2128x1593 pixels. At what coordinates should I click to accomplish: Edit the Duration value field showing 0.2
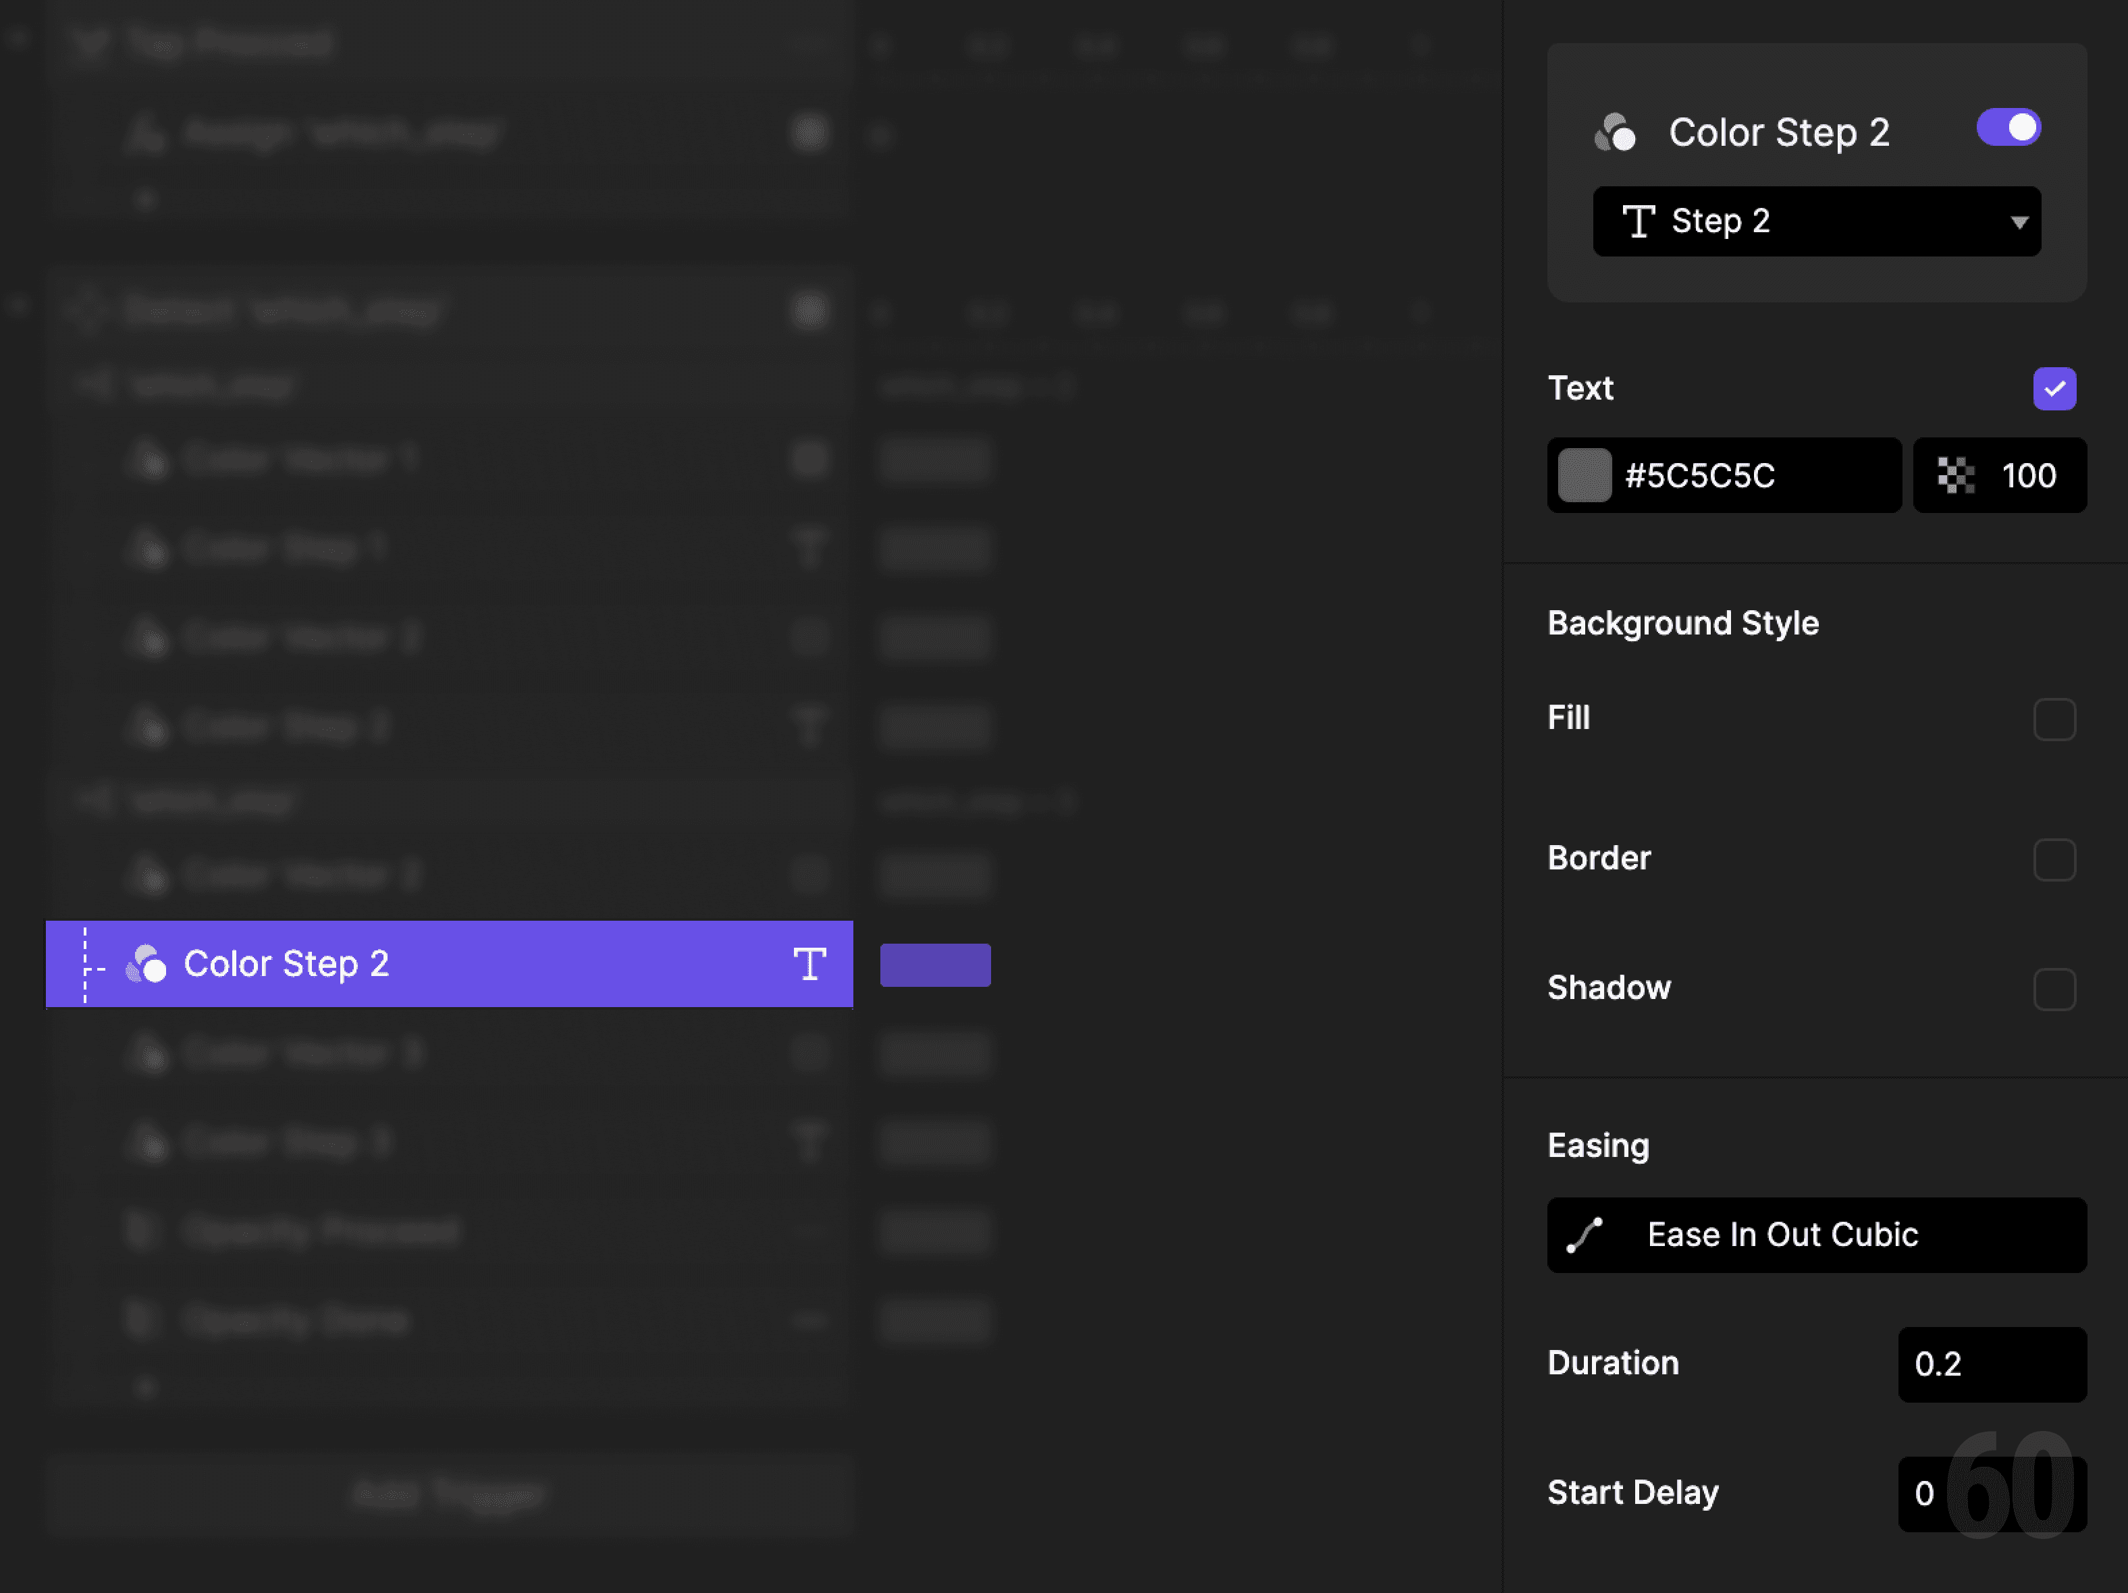point(1992,1365)
